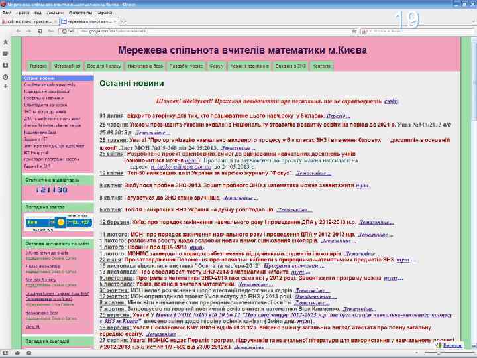Click the Opera Link cloud icon in status bar
The image size is (477, 358).
18,353
